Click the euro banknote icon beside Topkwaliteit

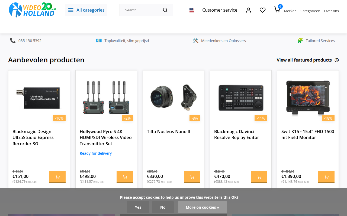pos(99,40)
